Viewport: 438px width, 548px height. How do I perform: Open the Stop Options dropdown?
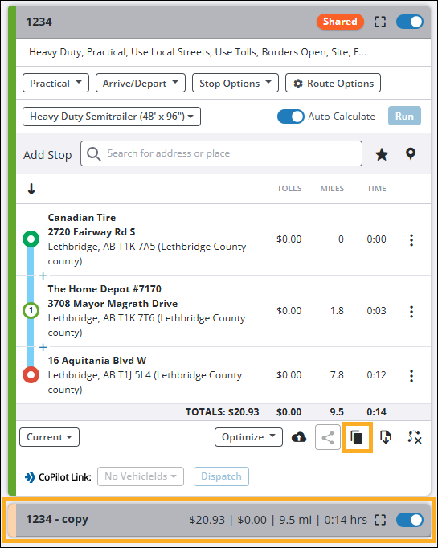point(235,84)
